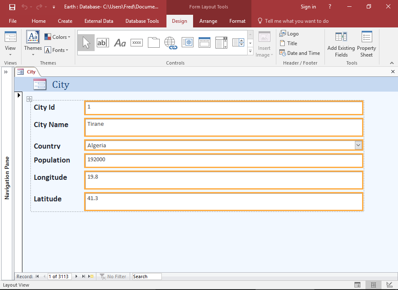Switch to the Arrange tab
The image size is (398, 290).
click(x=208, y=21)
